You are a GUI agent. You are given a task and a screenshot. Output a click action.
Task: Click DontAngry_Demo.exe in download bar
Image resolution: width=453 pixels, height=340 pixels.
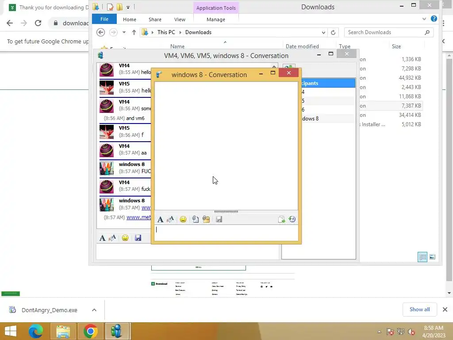[x=50, y=310]
